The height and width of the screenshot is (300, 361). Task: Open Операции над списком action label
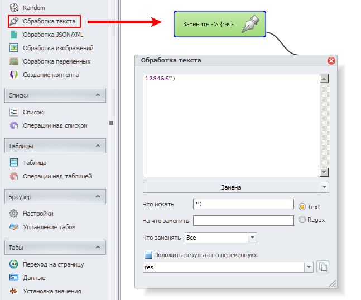[55, 125]
